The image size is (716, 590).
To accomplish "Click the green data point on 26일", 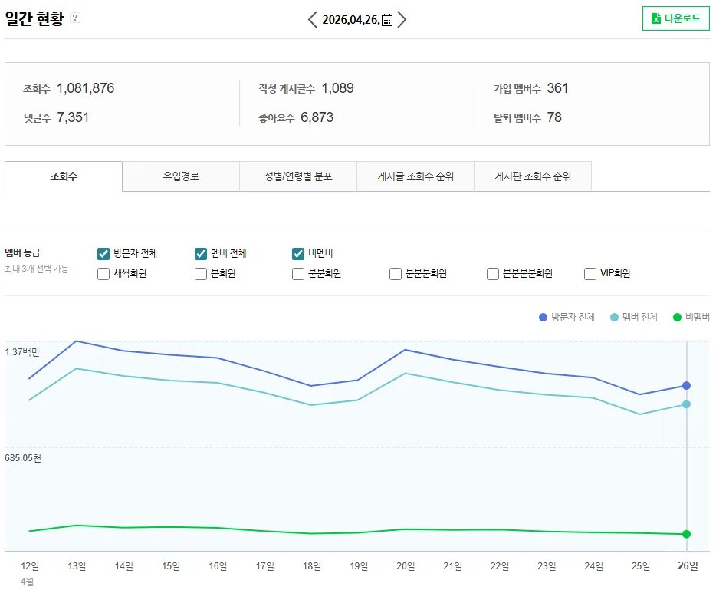I will [x=686, y=534].
